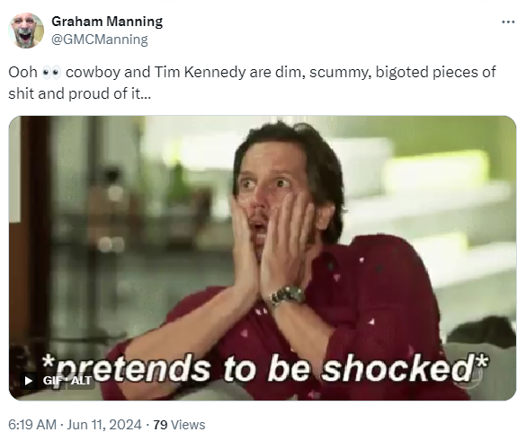This screenshot has height=441, width=526.
Task: Open the Graham Manning display name link
Action: tap(107, 22)
